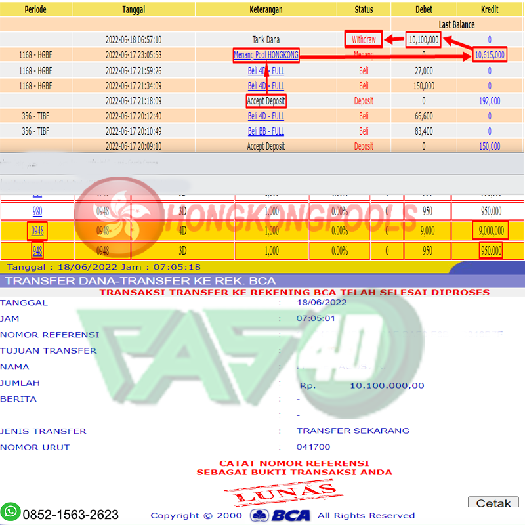Image resolution: width=525 pixels, height=525 pixels.
Task: Click the Tarik Dana description
Action: point(266,40)
